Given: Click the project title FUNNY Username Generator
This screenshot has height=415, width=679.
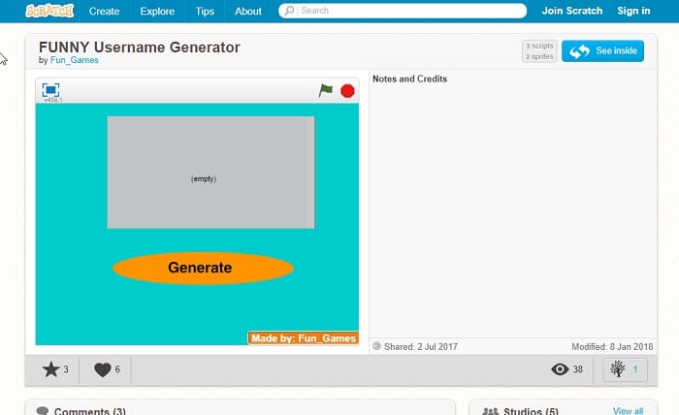Looking at the screenshot, I should pos(140,48).
